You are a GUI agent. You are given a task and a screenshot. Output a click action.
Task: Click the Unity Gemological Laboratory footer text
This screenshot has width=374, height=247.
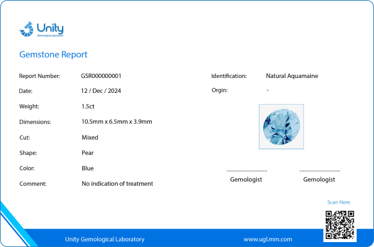pyautogui.click(x=105, y=239)
